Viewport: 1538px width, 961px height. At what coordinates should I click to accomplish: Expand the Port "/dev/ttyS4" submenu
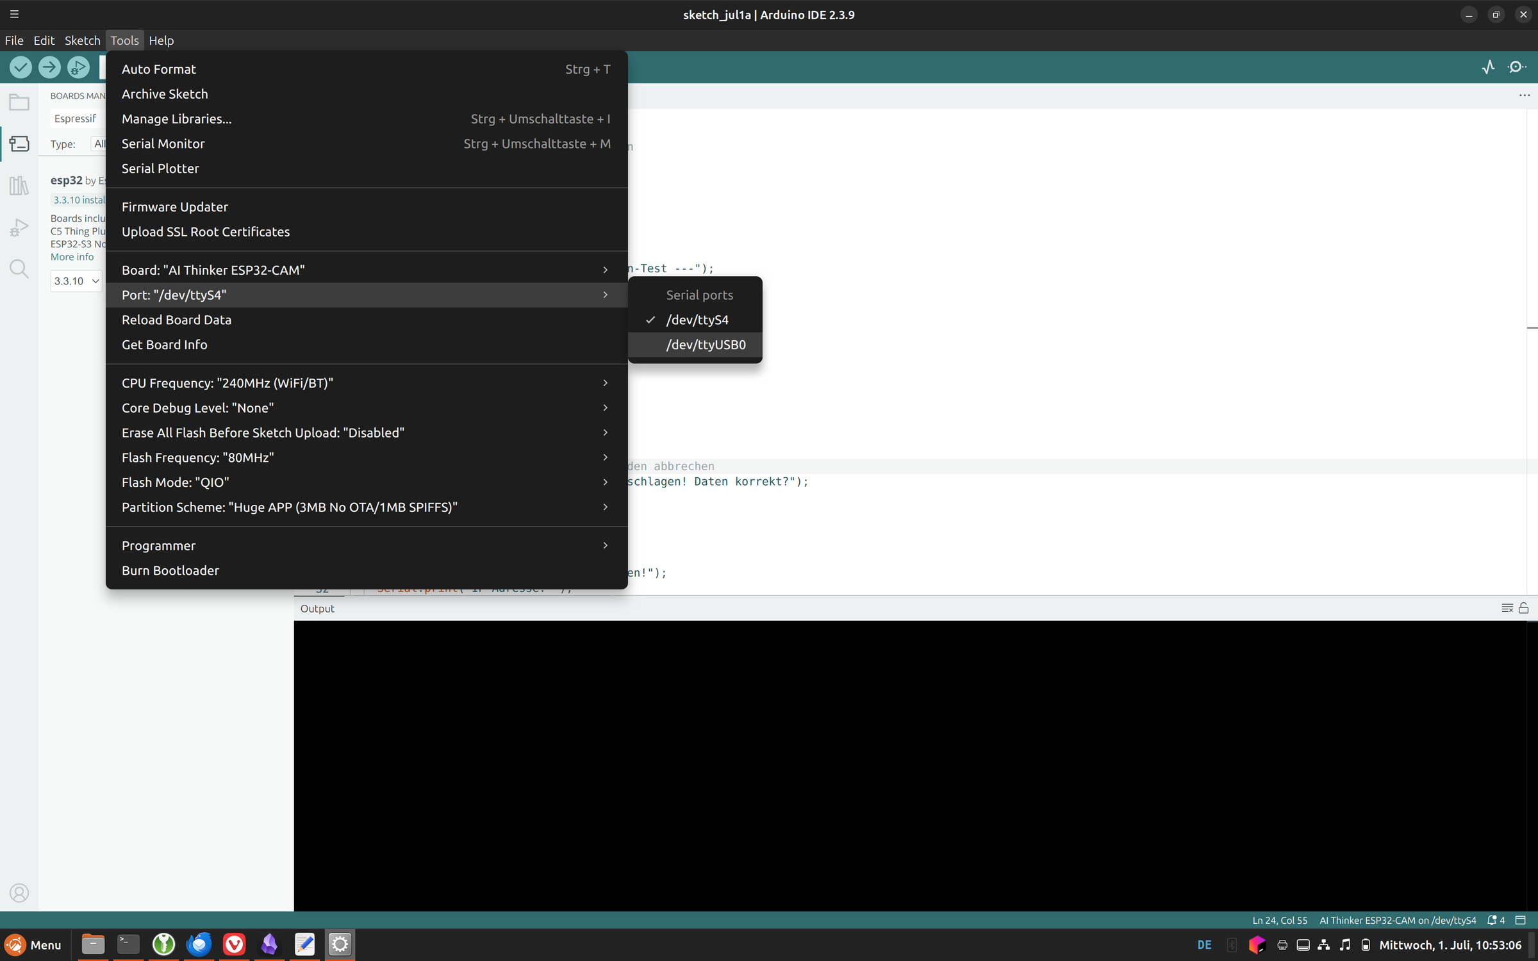[x=367, y=295]
